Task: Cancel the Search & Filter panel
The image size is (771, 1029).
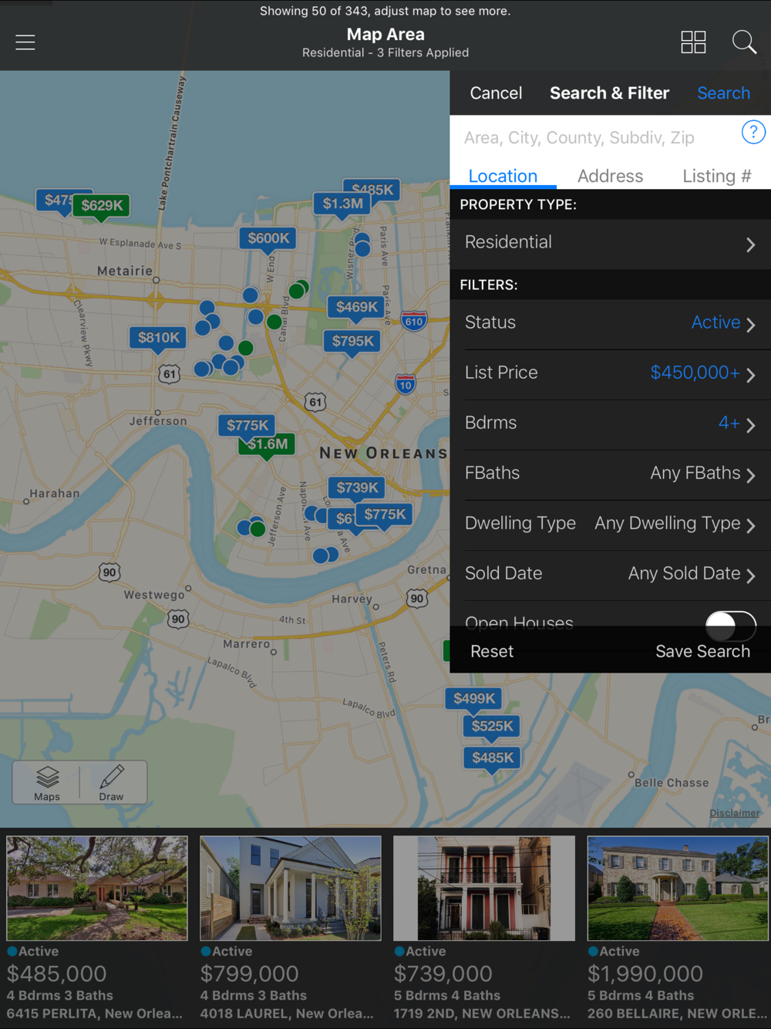Action: point(496,93)
